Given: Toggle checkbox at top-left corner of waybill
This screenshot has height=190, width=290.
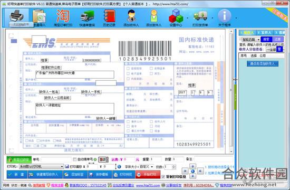Looking at the screenshot, I should pos(11,36).
